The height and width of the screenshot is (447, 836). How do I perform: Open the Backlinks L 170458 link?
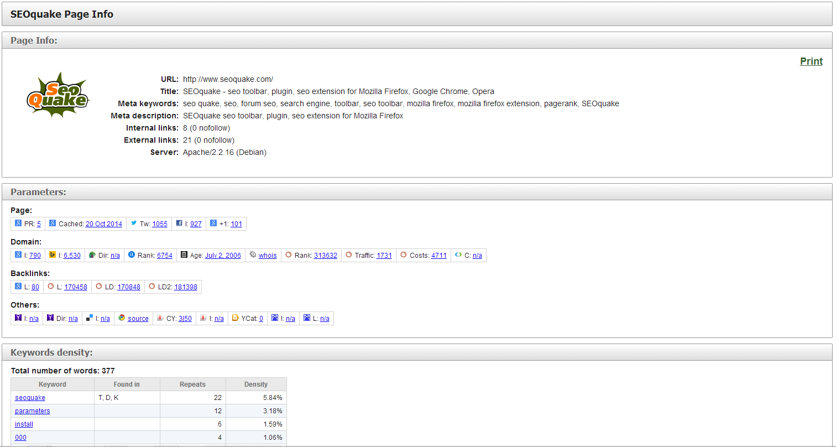tap(76, 287)
